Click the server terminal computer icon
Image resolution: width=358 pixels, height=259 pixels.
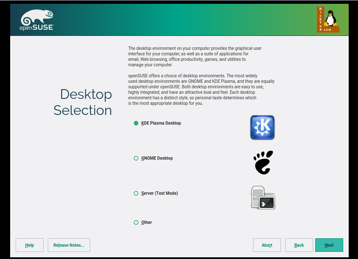pos(263,198)
